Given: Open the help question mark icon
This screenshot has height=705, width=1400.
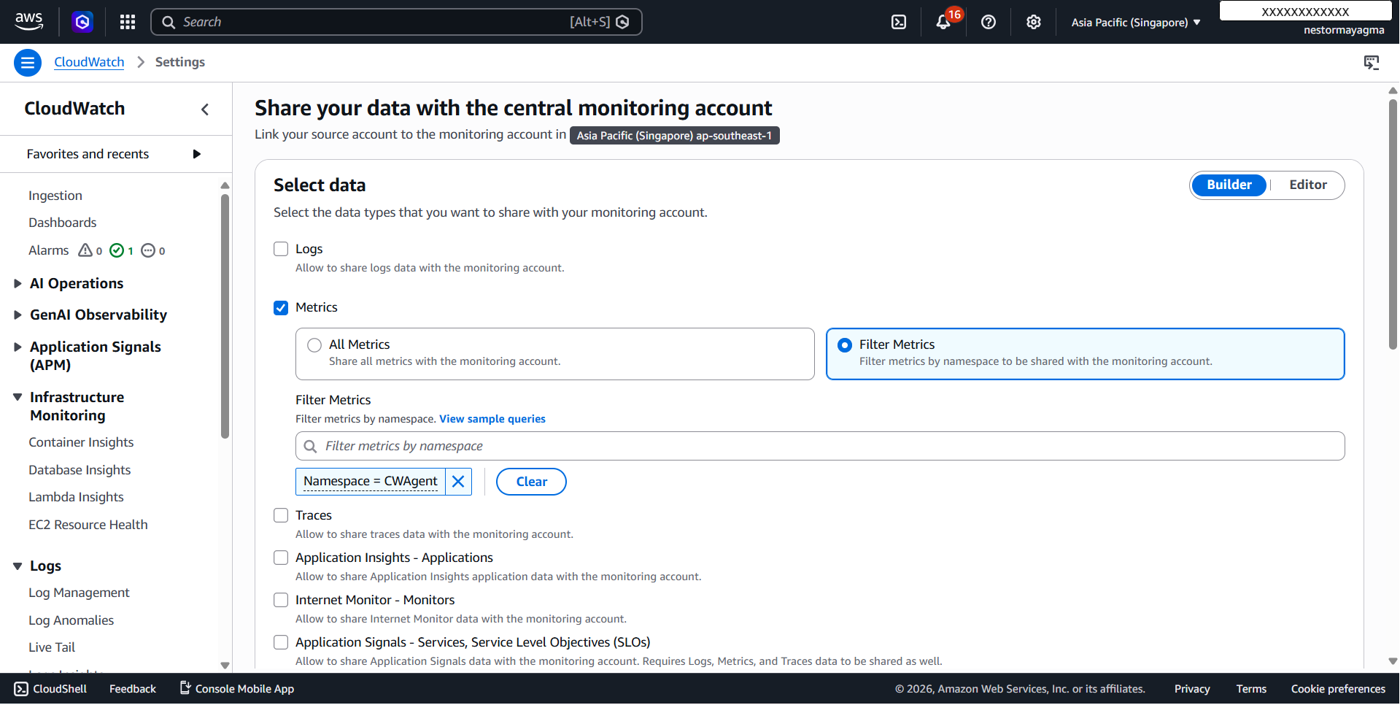Looking at the screenshot, I should pyautogui.click(x=989, y=22).
